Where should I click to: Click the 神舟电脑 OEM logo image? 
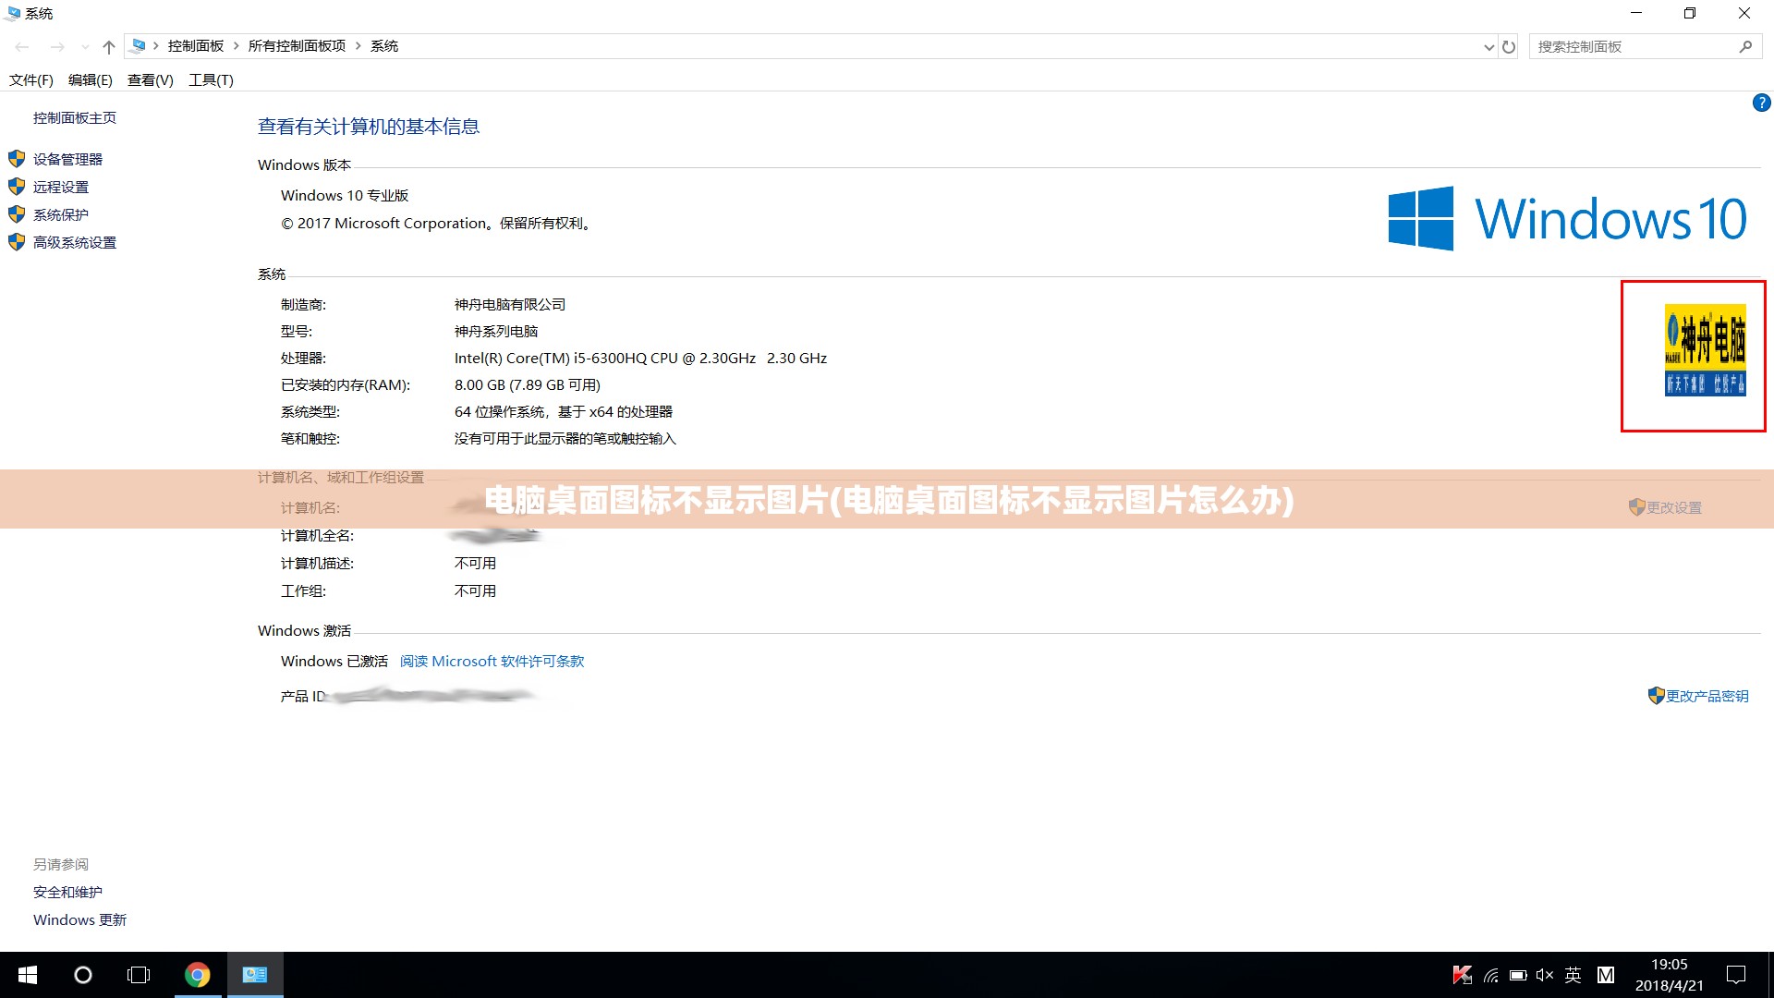(x=1705, y=350)
